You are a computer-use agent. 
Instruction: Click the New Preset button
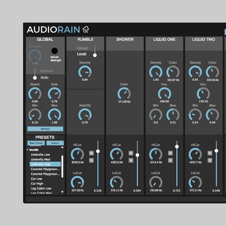[x=36, y=143]
